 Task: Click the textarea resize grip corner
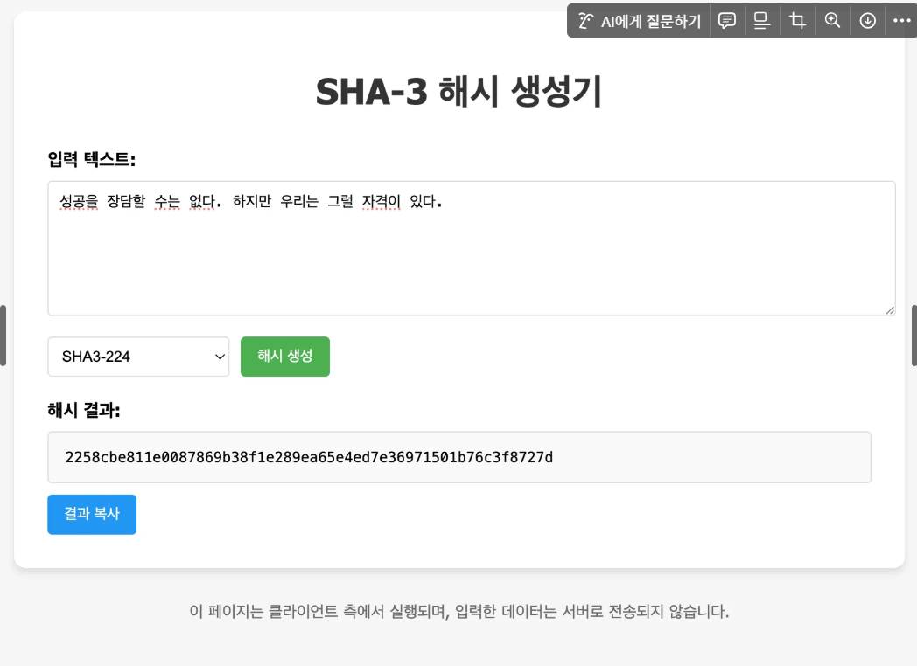(x=891, y=309)
